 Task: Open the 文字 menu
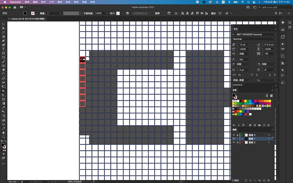(52, 2)
